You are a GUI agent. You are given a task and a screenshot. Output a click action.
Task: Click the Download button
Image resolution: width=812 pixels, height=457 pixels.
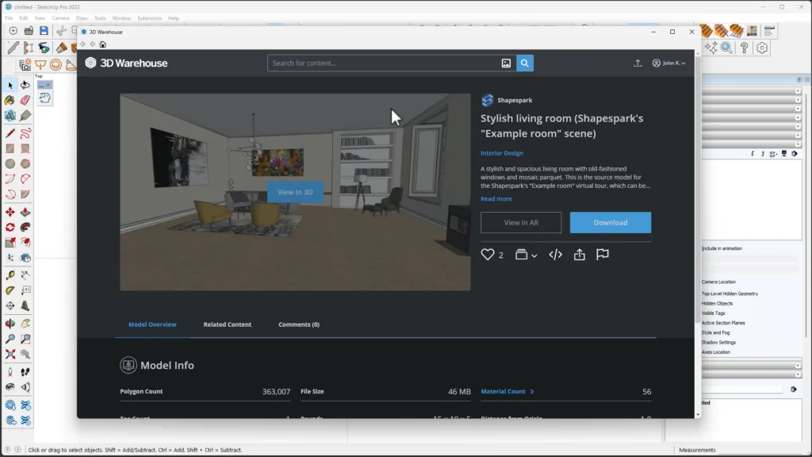click(610, 223)
